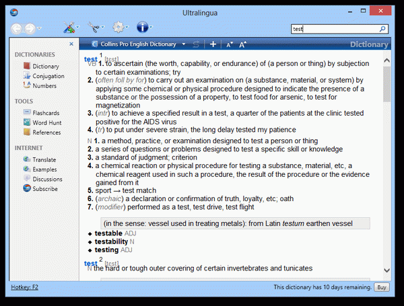This screenshot has width=404, height=306.
Task: Open the info icon dropdown arrow
Action: (x=151, y=27)
